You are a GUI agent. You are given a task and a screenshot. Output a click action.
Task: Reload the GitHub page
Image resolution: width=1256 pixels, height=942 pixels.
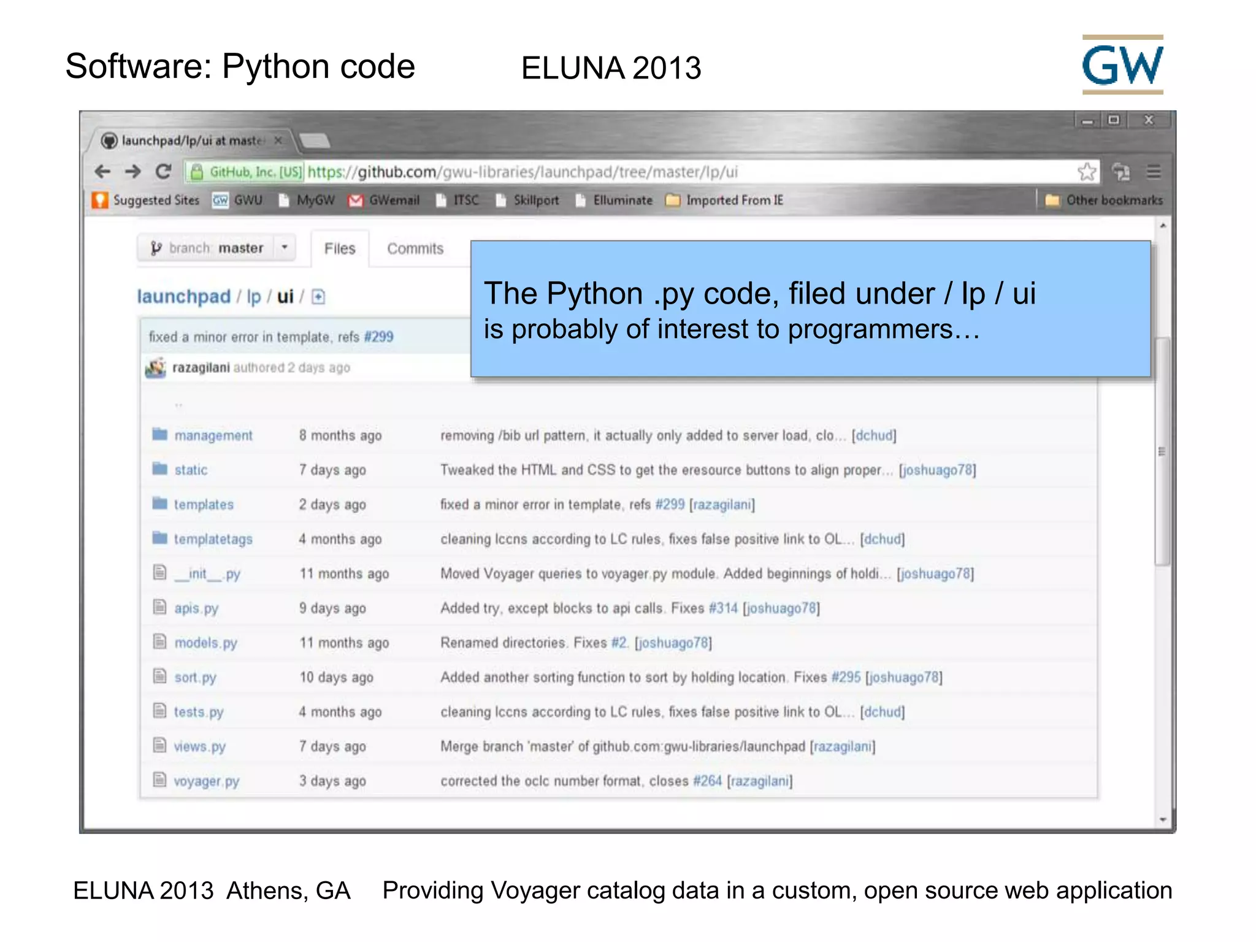point(163,172)
